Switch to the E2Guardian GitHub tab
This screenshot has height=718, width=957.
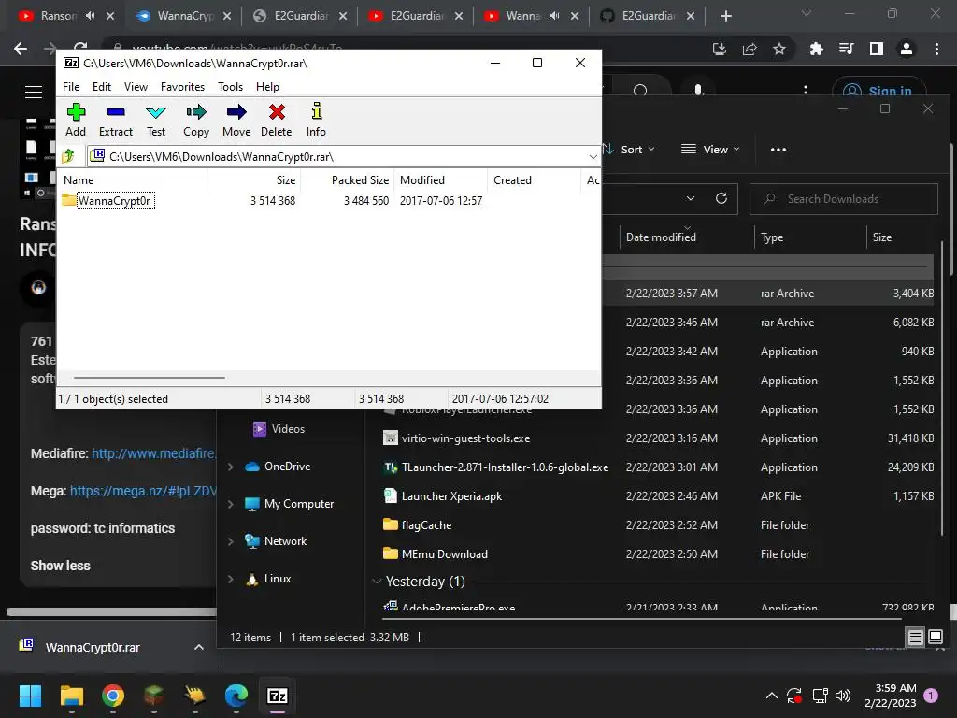(646, 16)
